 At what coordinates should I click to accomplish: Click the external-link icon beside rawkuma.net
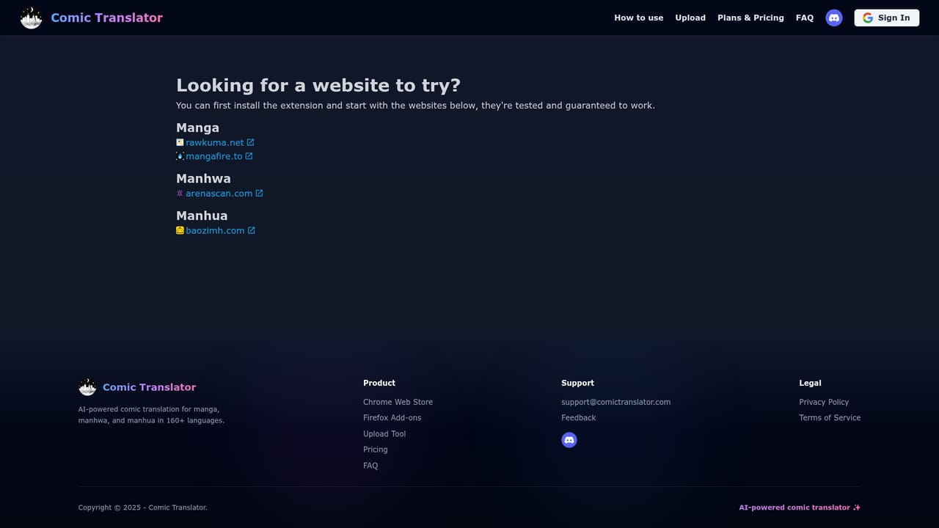coord(250,142)
